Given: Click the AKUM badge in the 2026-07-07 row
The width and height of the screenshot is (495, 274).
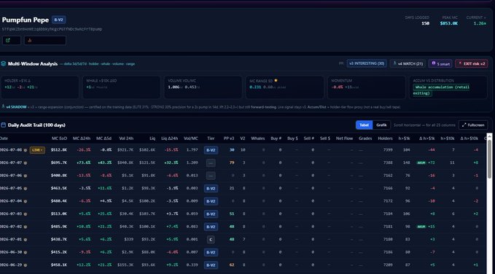Looking at the screenshot, I should click(x=421, y=163).
